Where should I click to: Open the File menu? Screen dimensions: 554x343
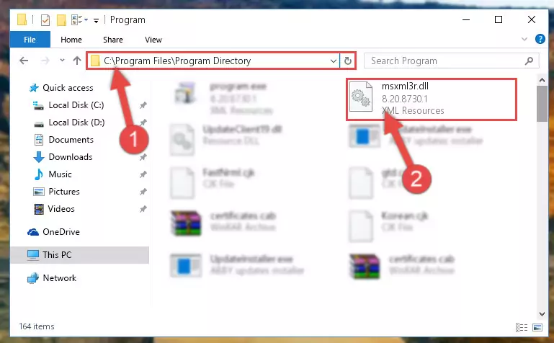click(x=30, y=40)
